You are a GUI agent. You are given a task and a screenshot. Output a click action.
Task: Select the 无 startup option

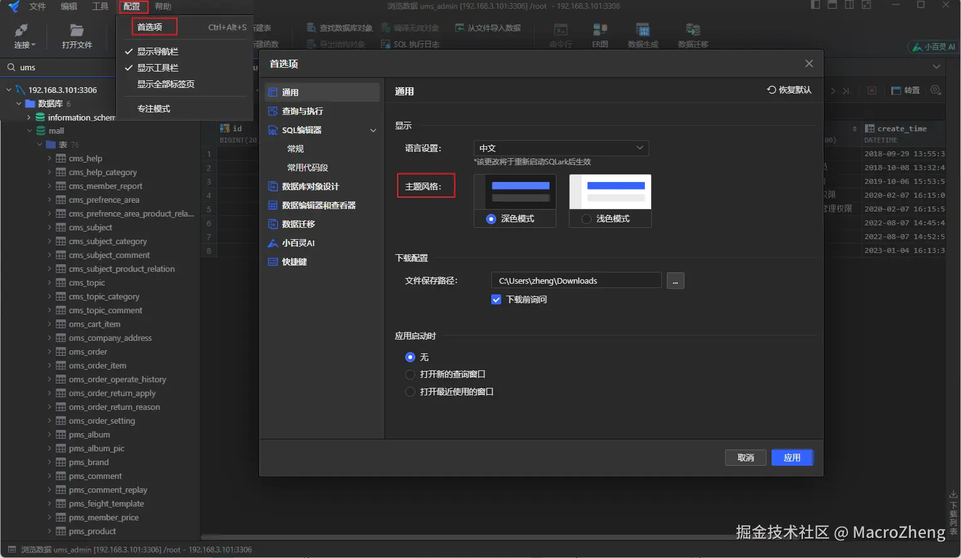tap(410, 357)
